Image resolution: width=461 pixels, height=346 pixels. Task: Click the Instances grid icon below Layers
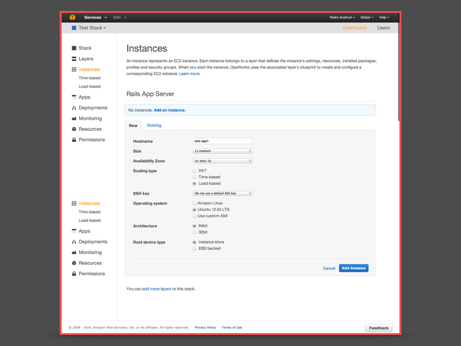[74, 69]
